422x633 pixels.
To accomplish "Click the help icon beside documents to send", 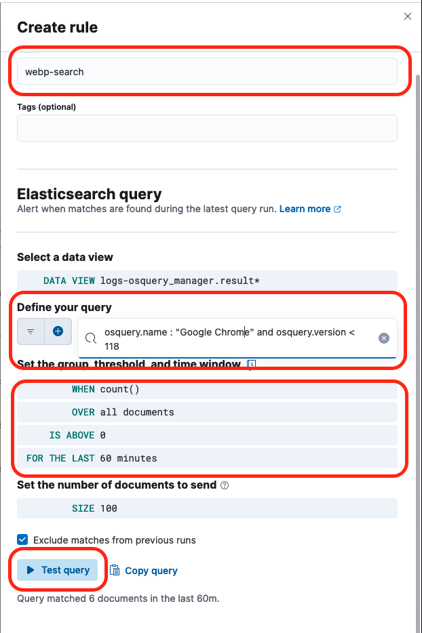I will click(x=224, y=485).
